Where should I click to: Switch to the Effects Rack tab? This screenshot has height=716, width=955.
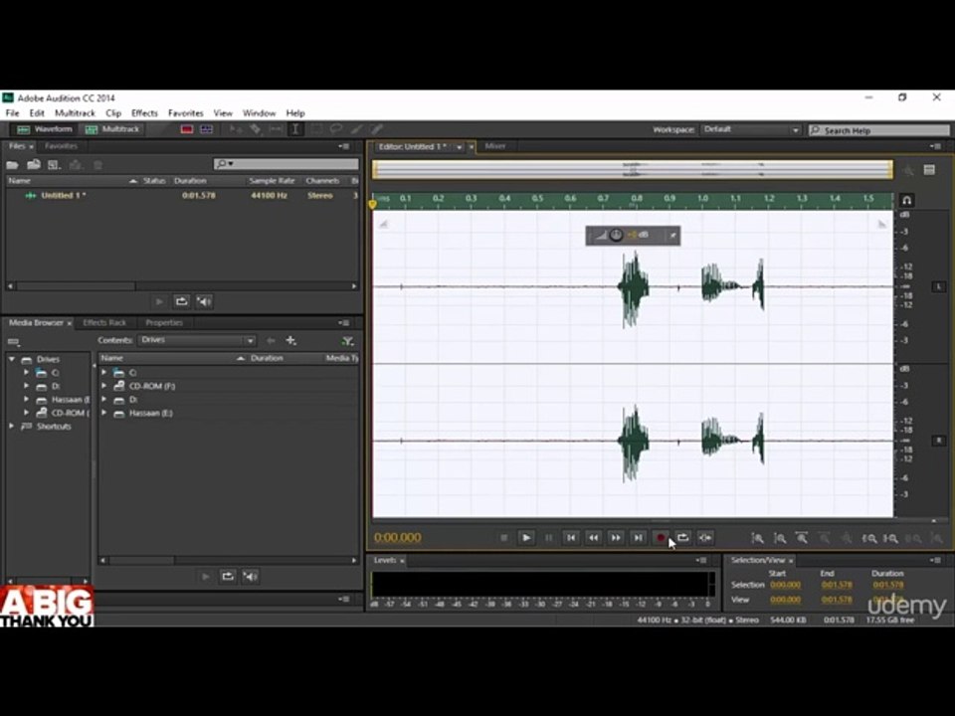click(x=104, y=322)
